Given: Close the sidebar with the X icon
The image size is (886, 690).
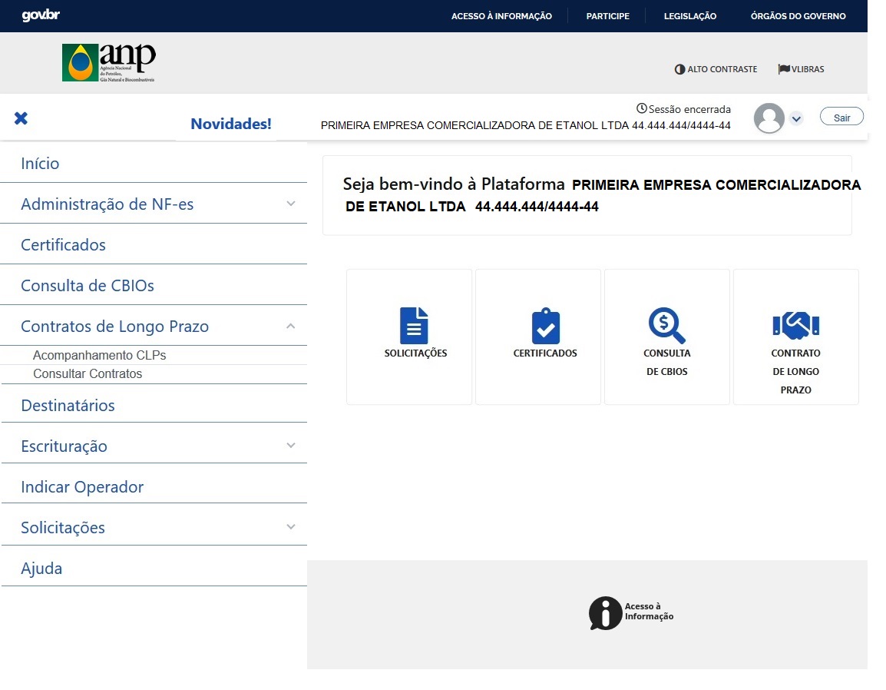Looking at the screenshot, I should 21,118.
